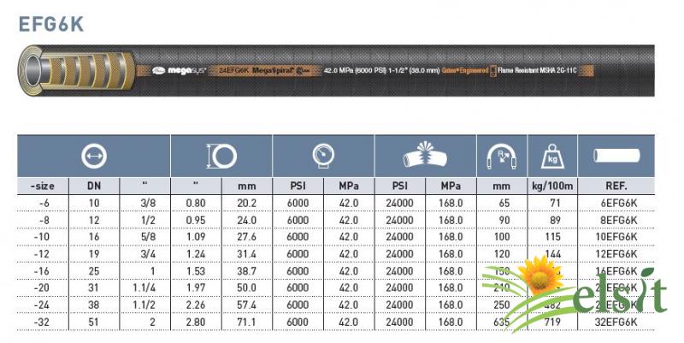Click the '168.0' MPa in the -8 row
The width and height of the screenshot is (684, 343).
pyautogui.click(x=451, y=220)
